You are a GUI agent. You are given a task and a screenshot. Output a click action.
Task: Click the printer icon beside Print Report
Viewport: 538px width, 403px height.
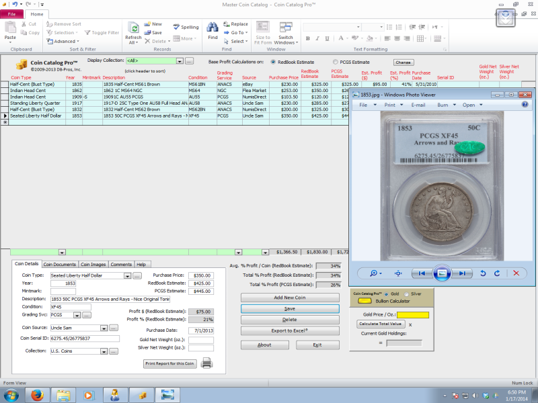click(x=207, y=363)
